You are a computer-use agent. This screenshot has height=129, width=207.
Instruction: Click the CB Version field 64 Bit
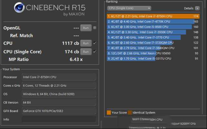point(59,103)
